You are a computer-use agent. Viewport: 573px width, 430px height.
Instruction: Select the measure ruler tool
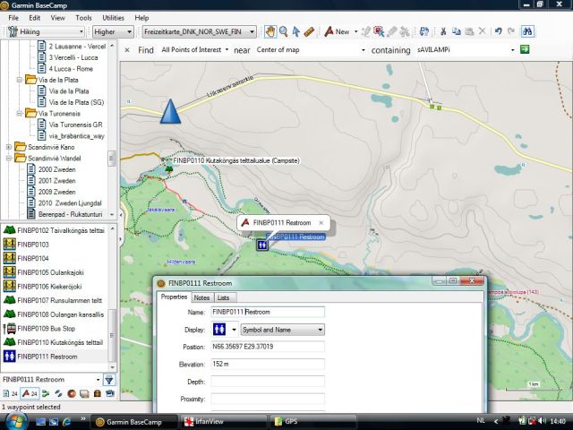[309, 31]
